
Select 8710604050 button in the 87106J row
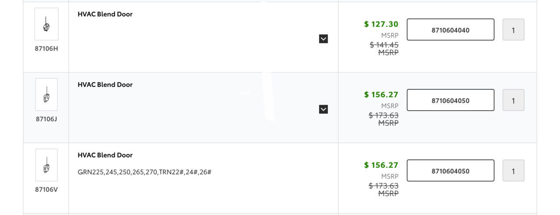point(450,100)
